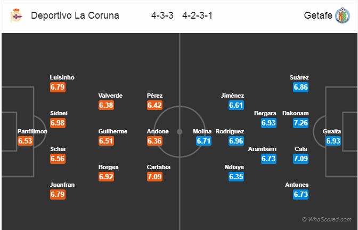Open Rodríguez's player name

pos(230,131)
